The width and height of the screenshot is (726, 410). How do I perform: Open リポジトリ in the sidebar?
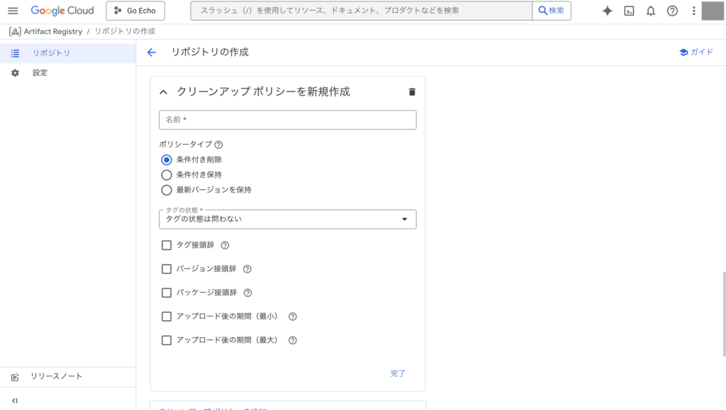[51, 53]
